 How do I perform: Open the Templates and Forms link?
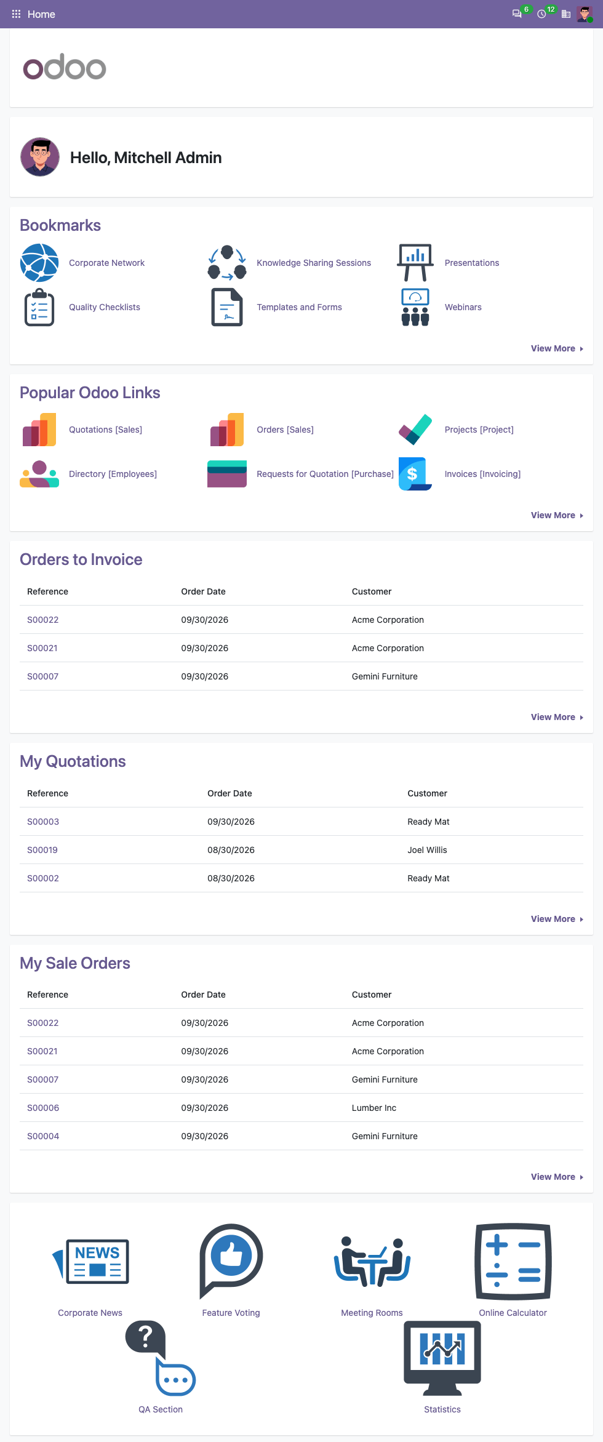(x=299, y=307)
